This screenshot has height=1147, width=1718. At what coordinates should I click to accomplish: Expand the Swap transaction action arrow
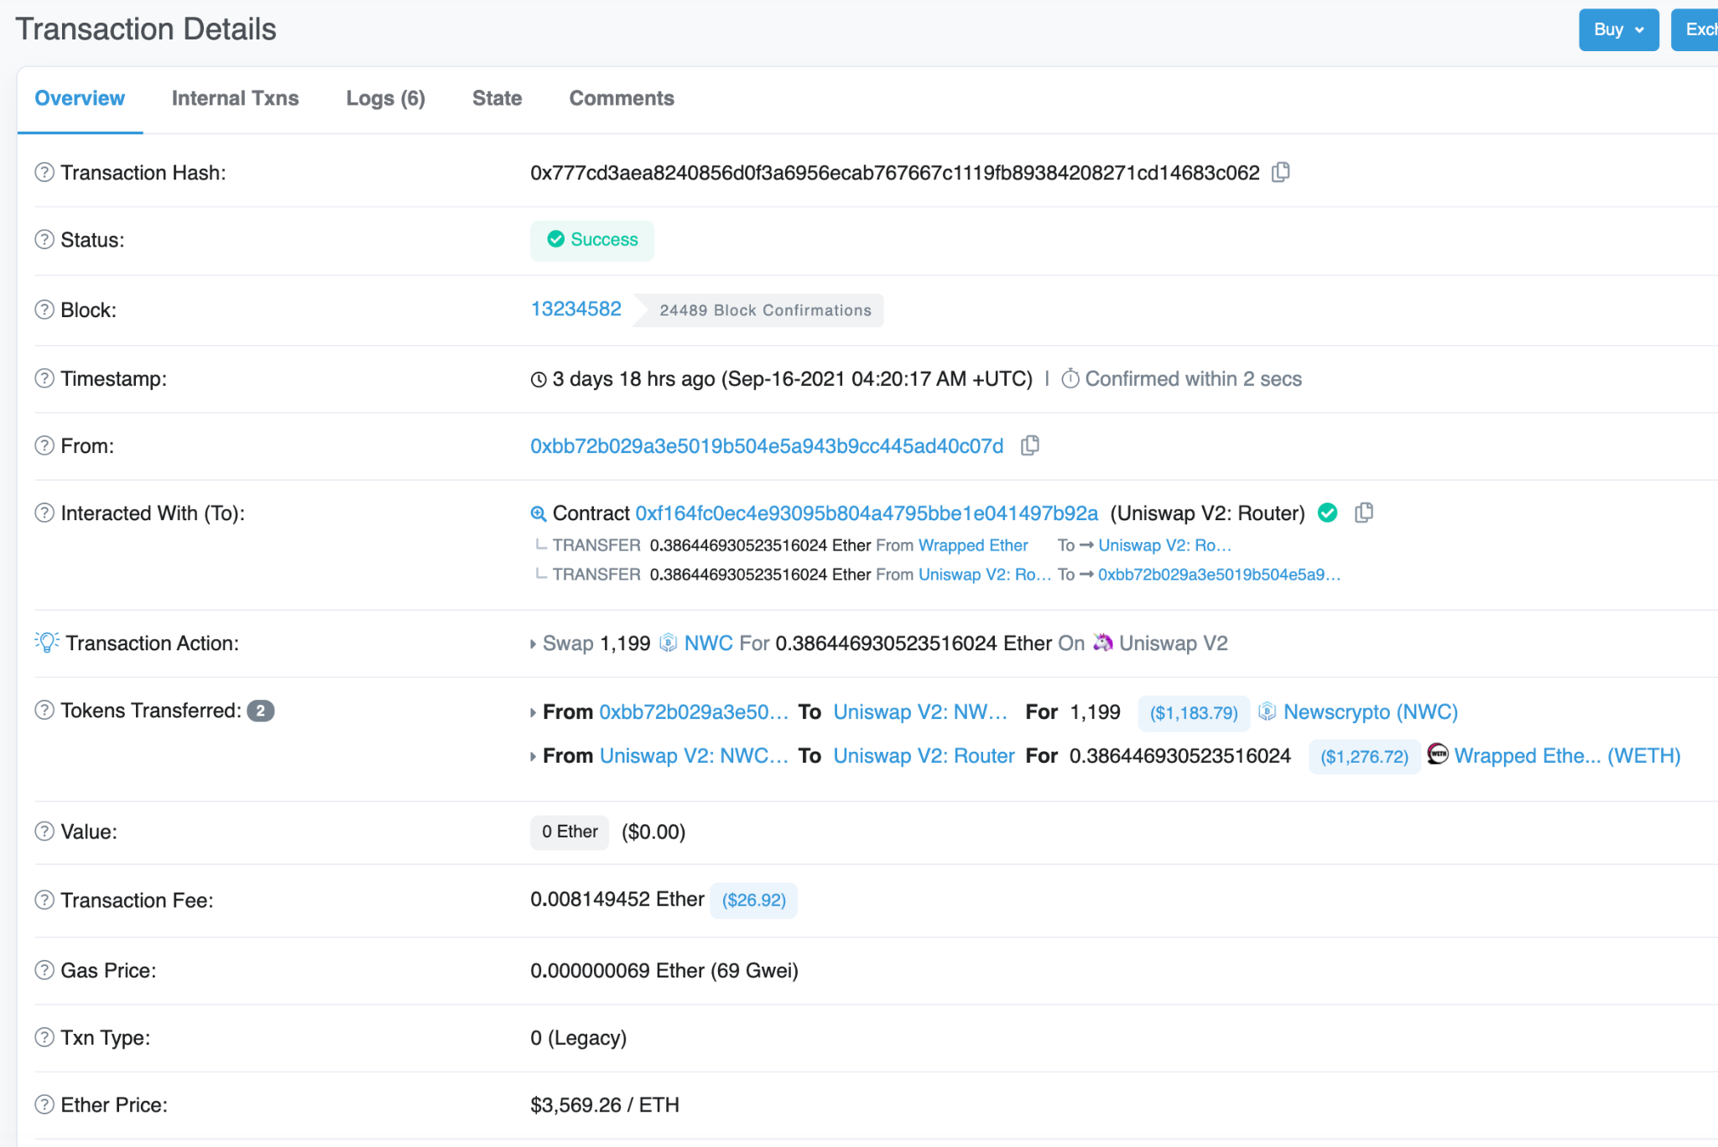pos(533,644)
